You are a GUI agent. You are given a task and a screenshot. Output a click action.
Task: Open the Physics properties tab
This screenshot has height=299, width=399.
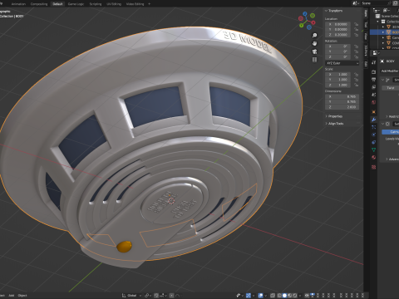point(373,135)
